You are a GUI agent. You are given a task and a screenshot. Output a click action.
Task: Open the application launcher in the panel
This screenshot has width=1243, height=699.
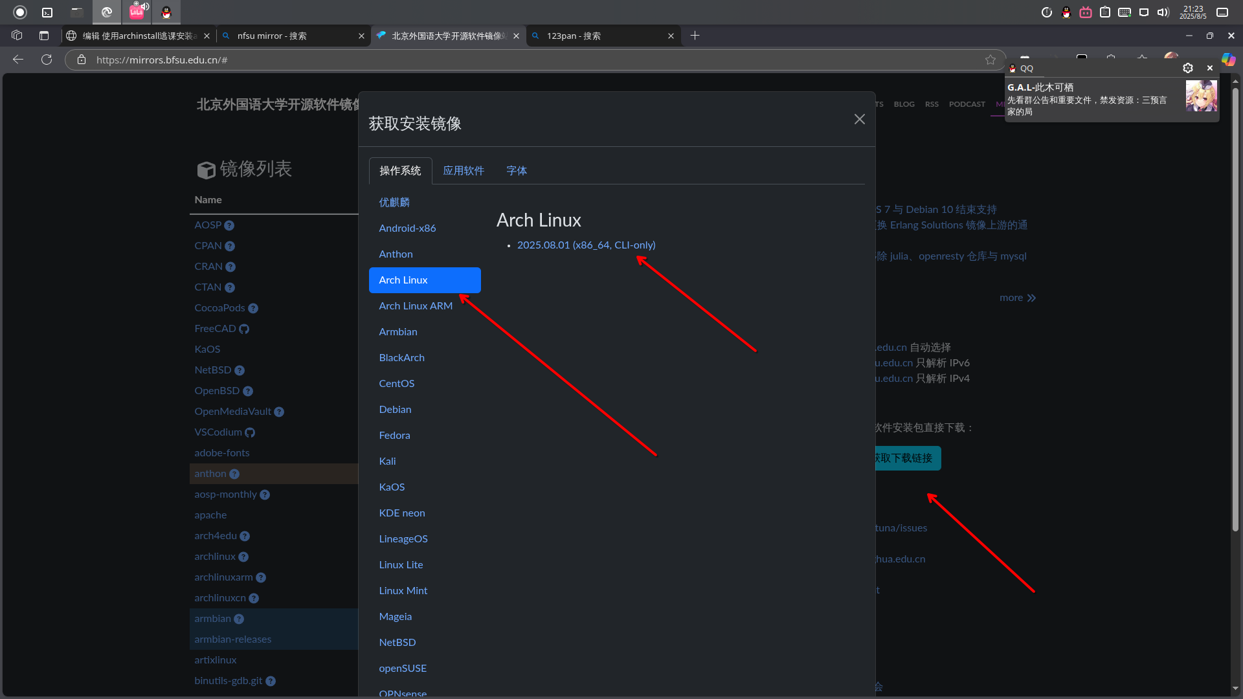click(20, 12)
